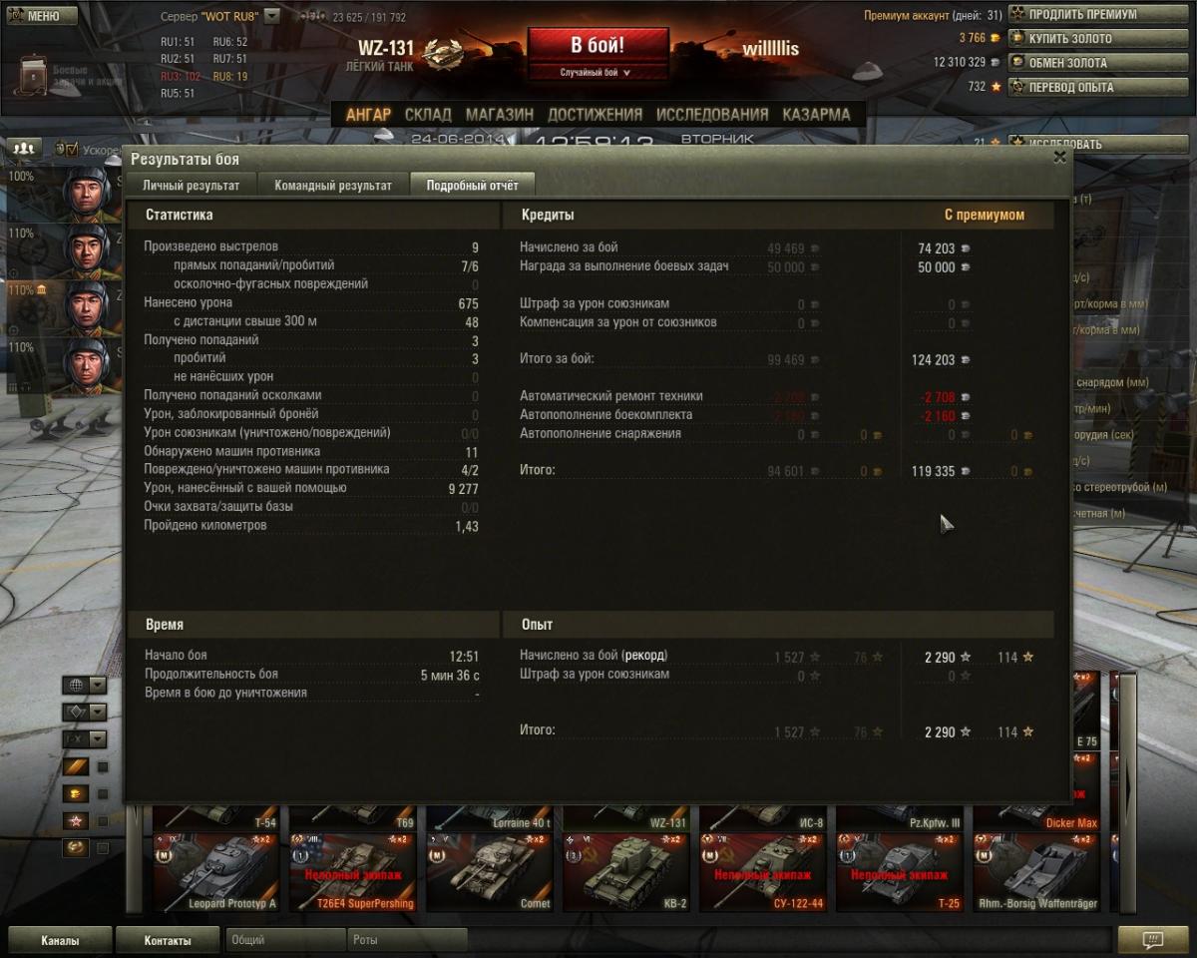Viewport: 1197px width, 958px height.
Task: Select СУ-122-44 tank in carousel
Action: click(x=763, y=872)
